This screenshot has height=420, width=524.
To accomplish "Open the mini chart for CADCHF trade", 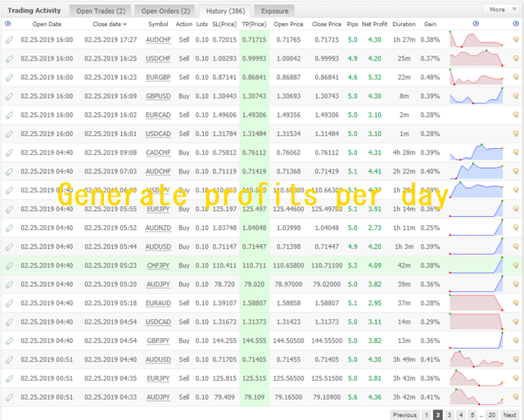I will (x=477, y=152).
